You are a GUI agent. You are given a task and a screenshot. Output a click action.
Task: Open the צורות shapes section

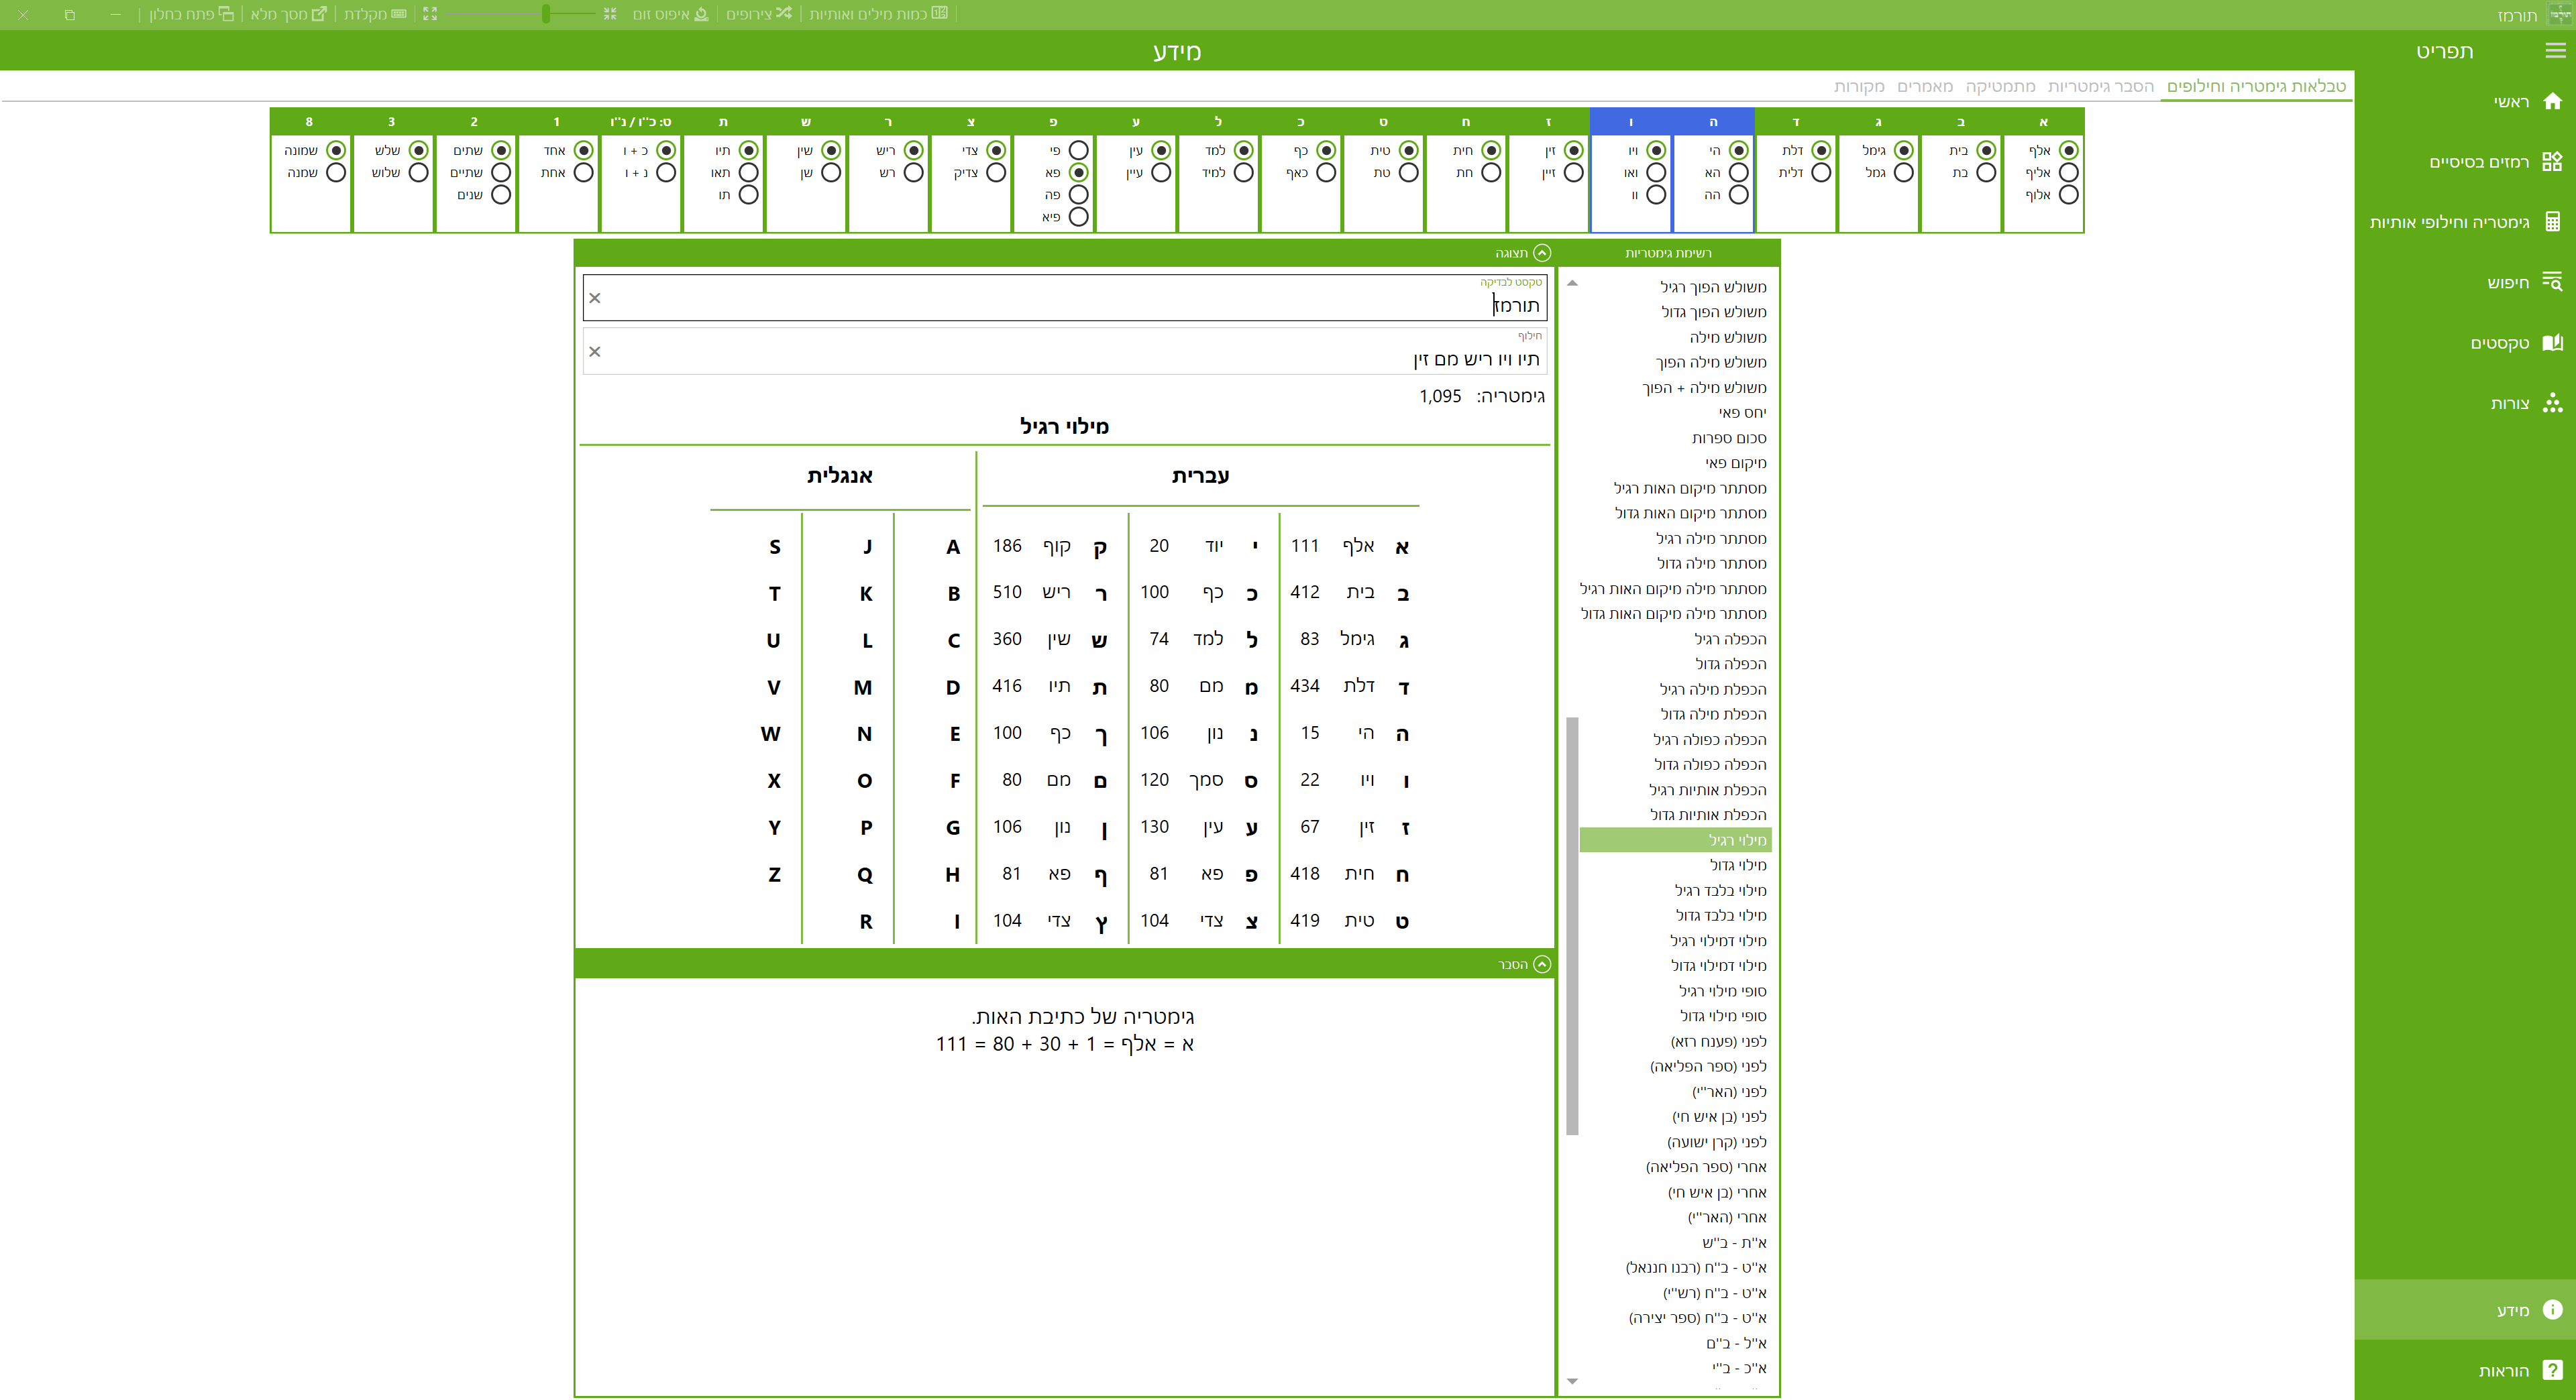[2509, 404]
